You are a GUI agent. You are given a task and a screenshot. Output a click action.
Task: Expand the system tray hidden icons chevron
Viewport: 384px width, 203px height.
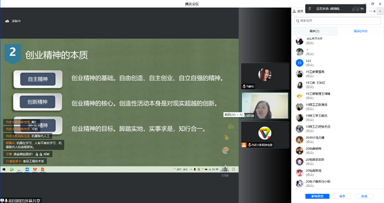(x=191, y=169)
